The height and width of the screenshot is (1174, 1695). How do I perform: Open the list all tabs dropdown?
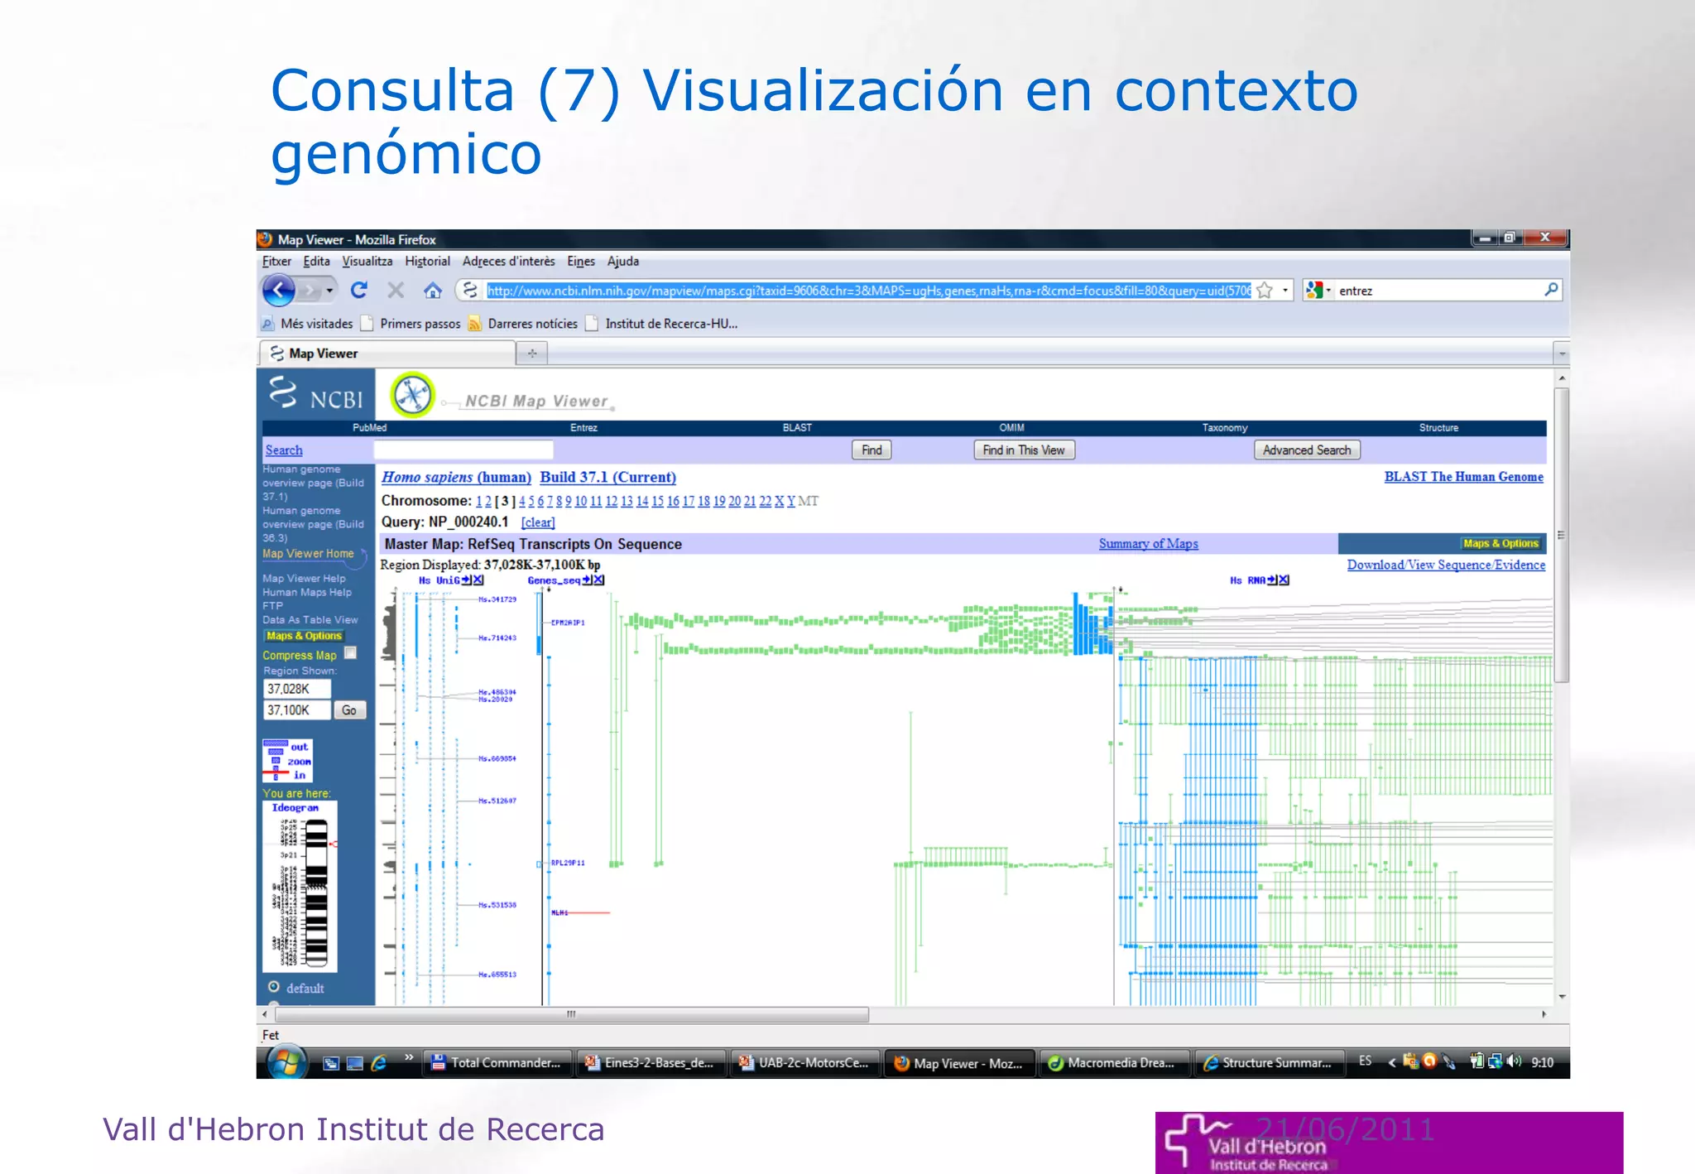pyautogui.click(x=1561, y=354)
